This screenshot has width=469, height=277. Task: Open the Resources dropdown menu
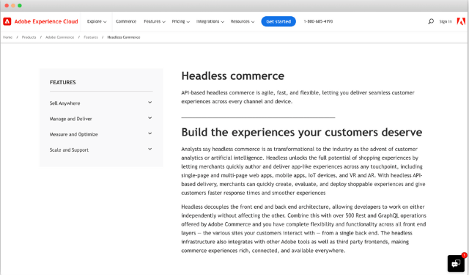[243, 21]
